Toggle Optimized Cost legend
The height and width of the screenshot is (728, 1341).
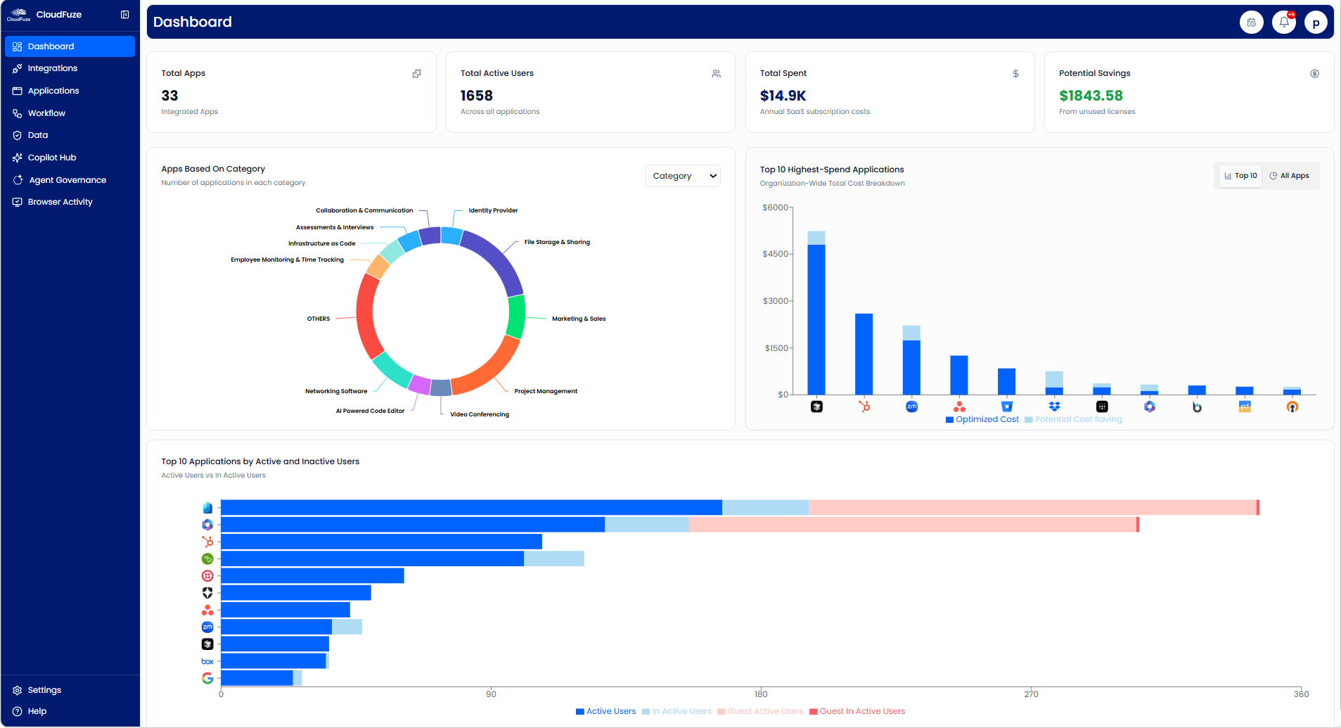tap(982, 419)
